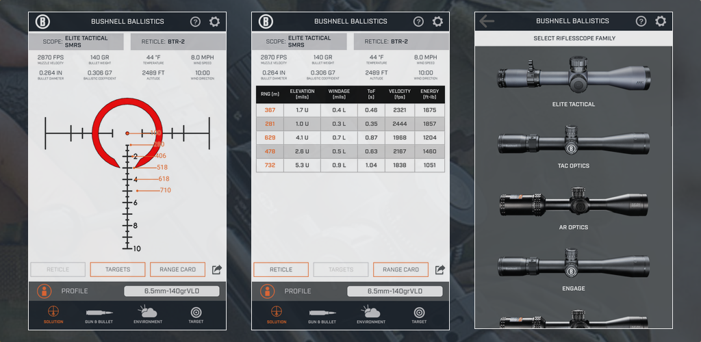This screenshot has width=701, height=342.
Task: Open settings gear in left panel header
Action: [x=214, y=21]
